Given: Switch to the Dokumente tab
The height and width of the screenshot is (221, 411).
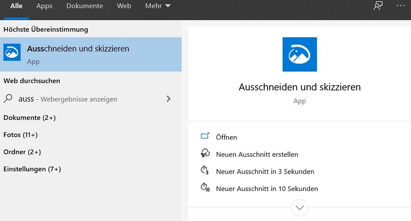Looking at the screenshot, I should pyautogui.click(x=84, y=6).
